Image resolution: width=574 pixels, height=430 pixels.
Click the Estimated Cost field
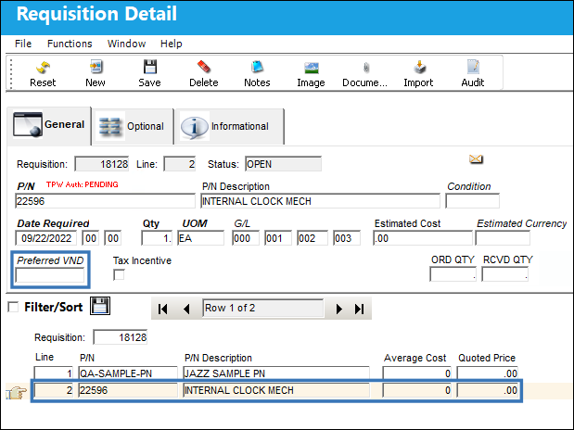coord(423,238)
